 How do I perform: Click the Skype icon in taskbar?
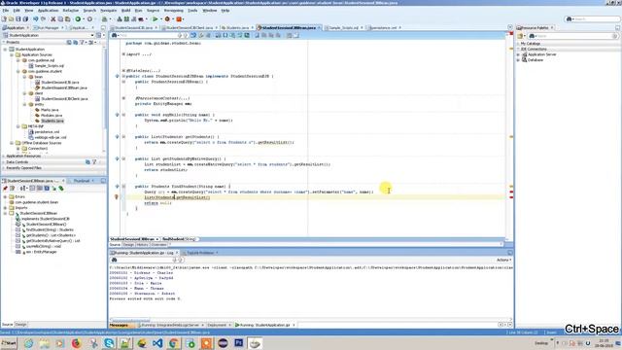point(109,343)
